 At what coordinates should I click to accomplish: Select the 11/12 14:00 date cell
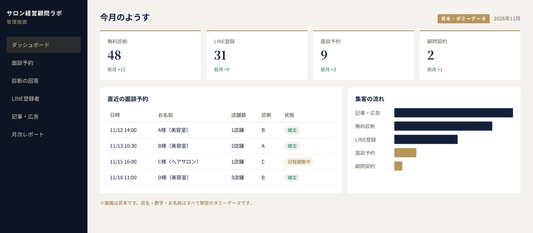pyautogui.click(x=123, y=130)
